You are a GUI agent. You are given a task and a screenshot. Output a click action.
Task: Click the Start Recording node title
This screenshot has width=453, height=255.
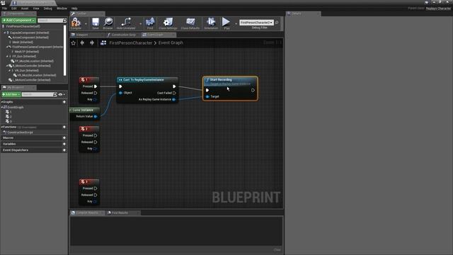click(221, 80)
